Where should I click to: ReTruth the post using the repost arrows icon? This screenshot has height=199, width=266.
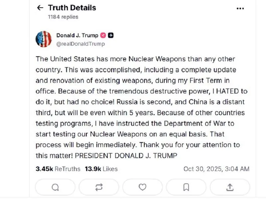coord(99,187)
